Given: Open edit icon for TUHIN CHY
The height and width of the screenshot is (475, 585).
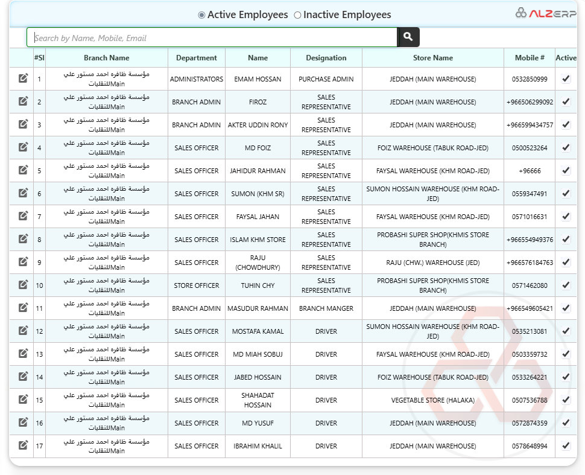Looking at the screenshot, I should (x=23, y=284).
